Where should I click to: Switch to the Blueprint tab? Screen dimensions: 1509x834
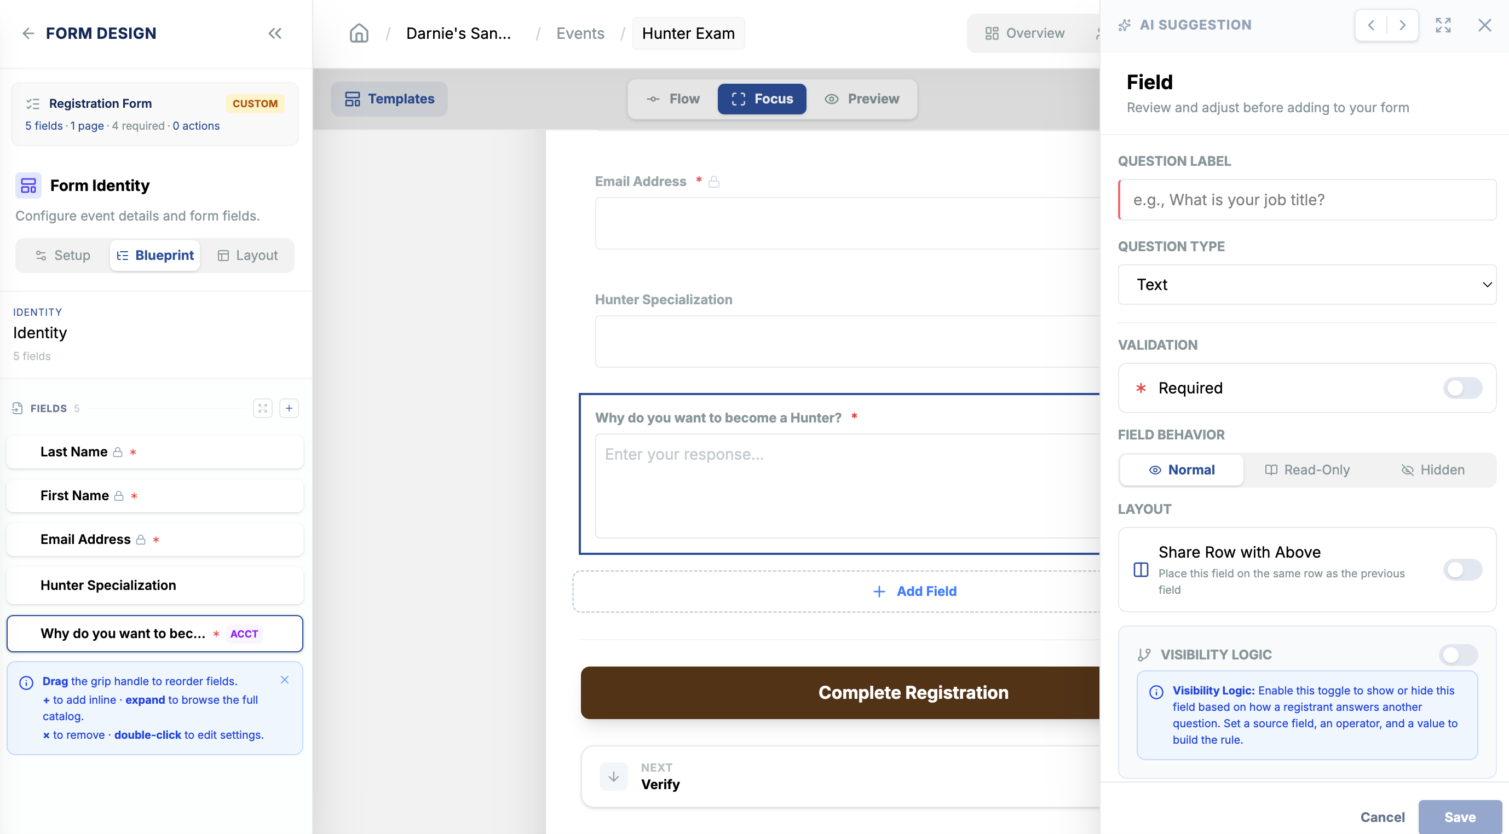pyautogui.click(x=155, y=256)
